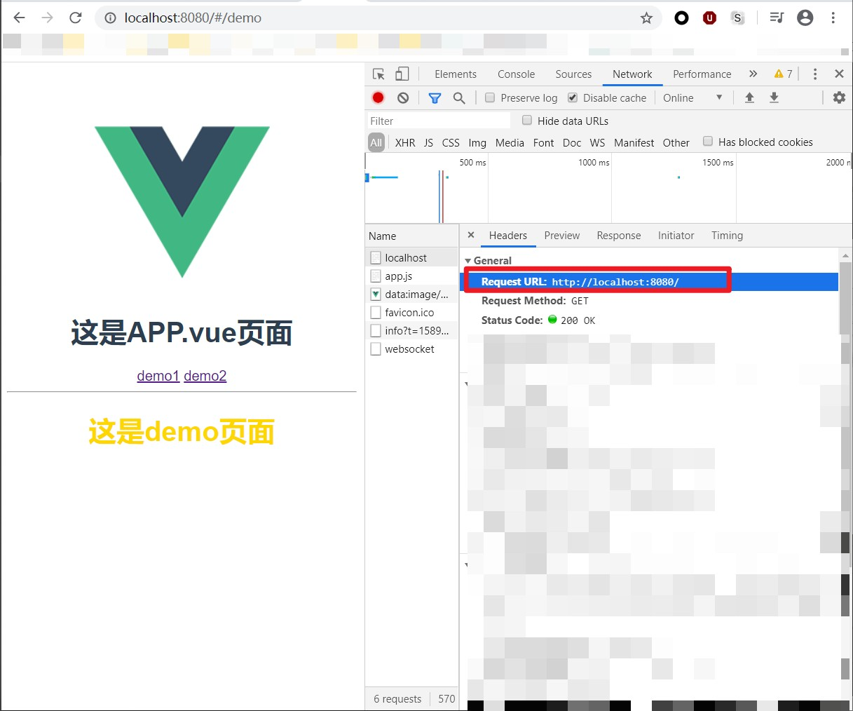The width and height of the screenshot is (853, 711).
Task: Filter requests by WS type
Action: click(597, 142)
